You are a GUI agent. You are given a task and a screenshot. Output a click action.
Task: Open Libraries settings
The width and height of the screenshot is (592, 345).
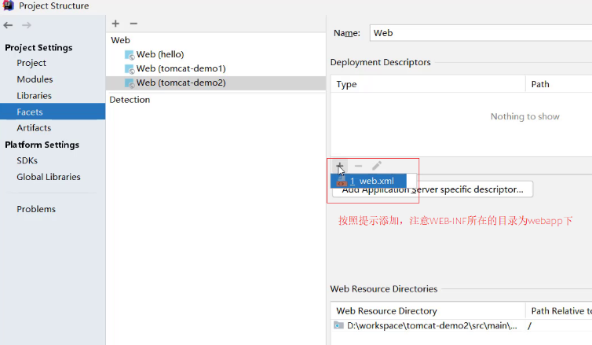point(34,96)
